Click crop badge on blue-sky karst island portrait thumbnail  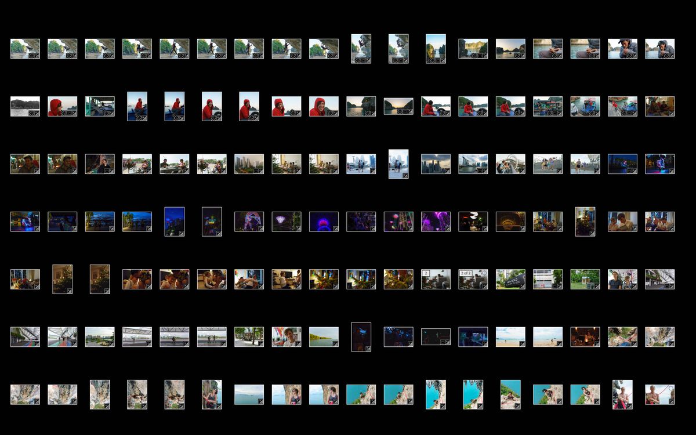point(437,60)
